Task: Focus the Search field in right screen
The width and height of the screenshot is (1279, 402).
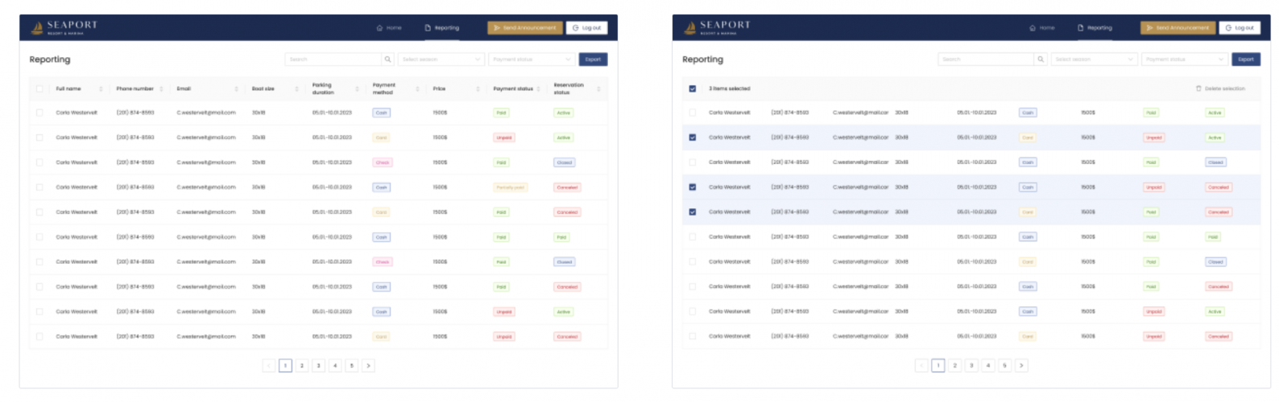Action: 987,59
